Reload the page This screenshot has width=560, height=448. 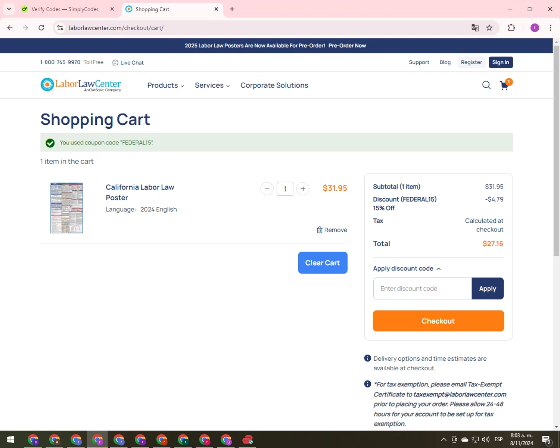(41, 28)
